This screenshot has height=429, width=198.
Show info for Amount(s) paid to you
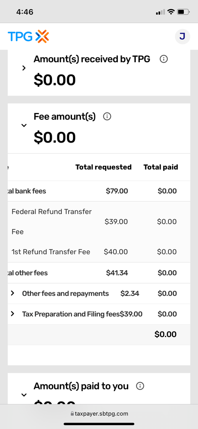pyautogui.click(x=140, y=386)
